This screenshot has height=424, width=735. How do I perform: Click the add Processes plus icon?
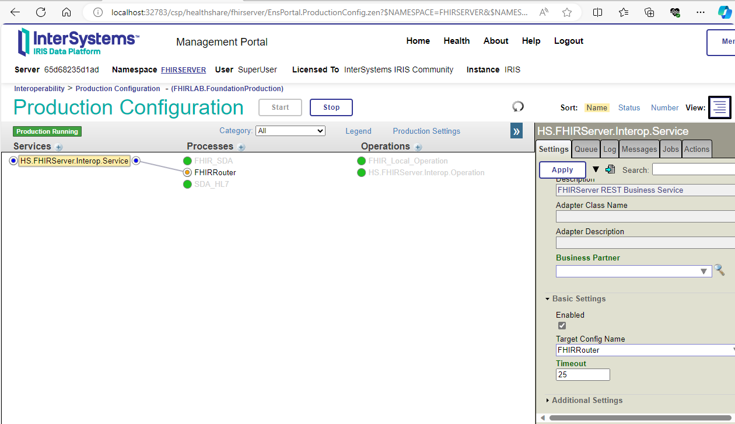pyautogui.click(x=242, y=147)
